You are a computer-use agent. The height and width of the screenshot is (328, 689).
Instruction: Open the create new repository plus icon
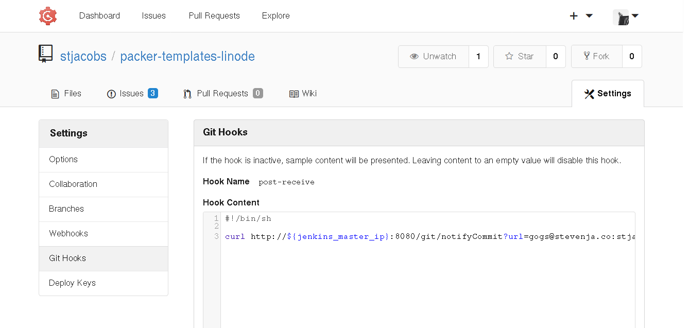click(574, 16)
